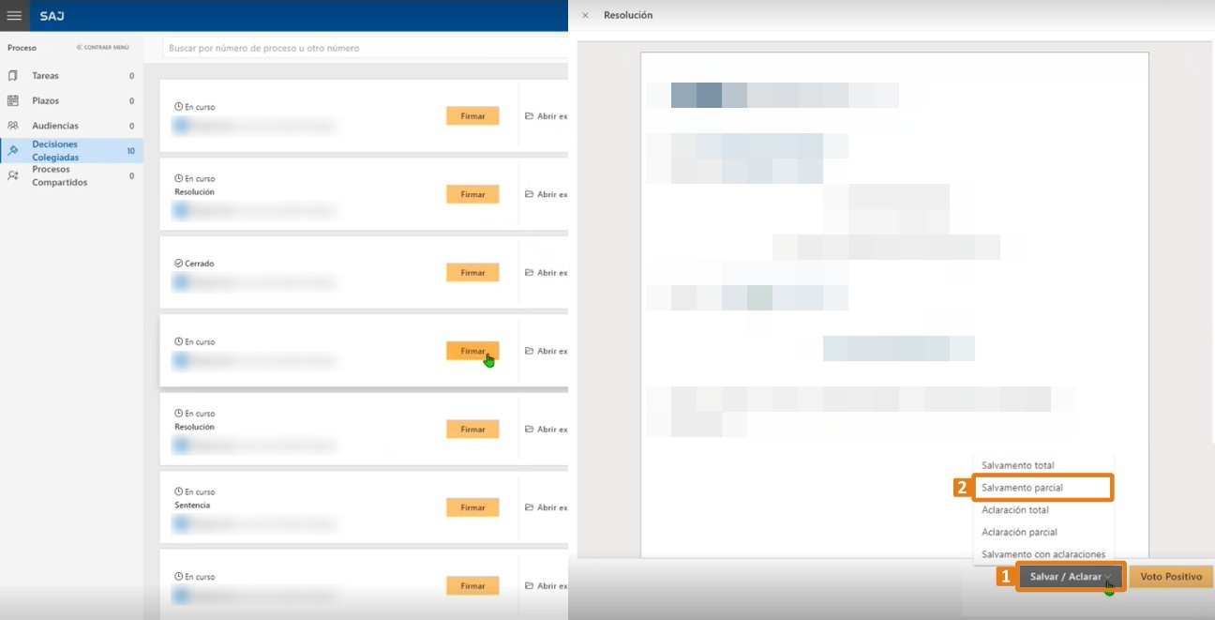This screenshot has width=1215, height=620.
Task: Click the Decisiones Colegiadas gavel icon
Action: click(x=13, y=150)
